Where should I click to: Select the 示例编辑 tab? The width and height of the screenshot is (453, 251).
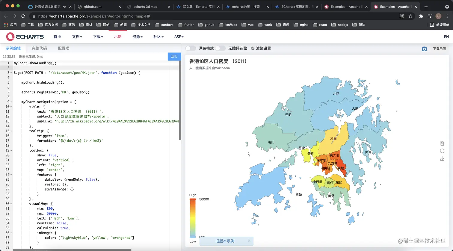(13, 48)
